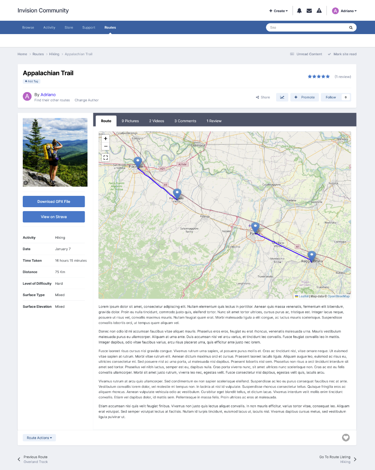Open the notifications bell icon
Screen dimensions: 375x470
[299, 11]
